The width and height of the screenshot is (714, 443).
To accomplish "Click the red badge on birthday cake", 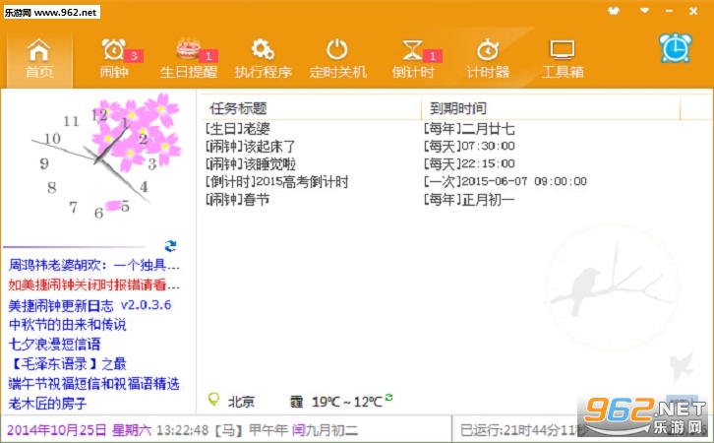I will 208,56.
